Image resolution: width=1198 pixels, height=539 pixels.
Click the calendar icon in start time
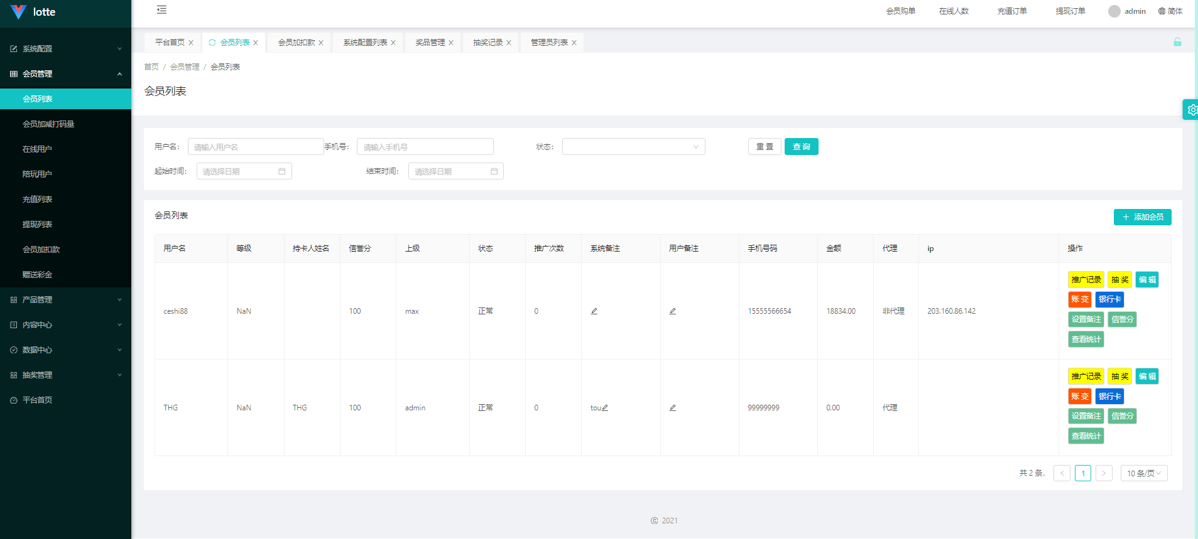tap(282, 171)
